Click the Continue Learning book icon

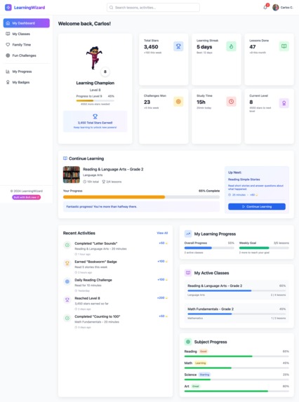coord(65,159)
